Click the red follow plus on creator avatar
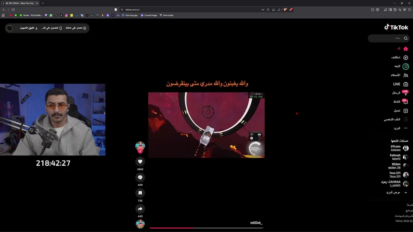 click(140, 151)
